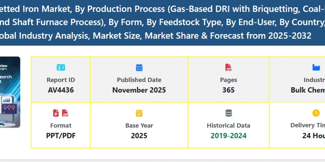Viewport: 325px width, 162px height.
Task: Click the Report ID card icon
Action: click(x=61, y=67)
